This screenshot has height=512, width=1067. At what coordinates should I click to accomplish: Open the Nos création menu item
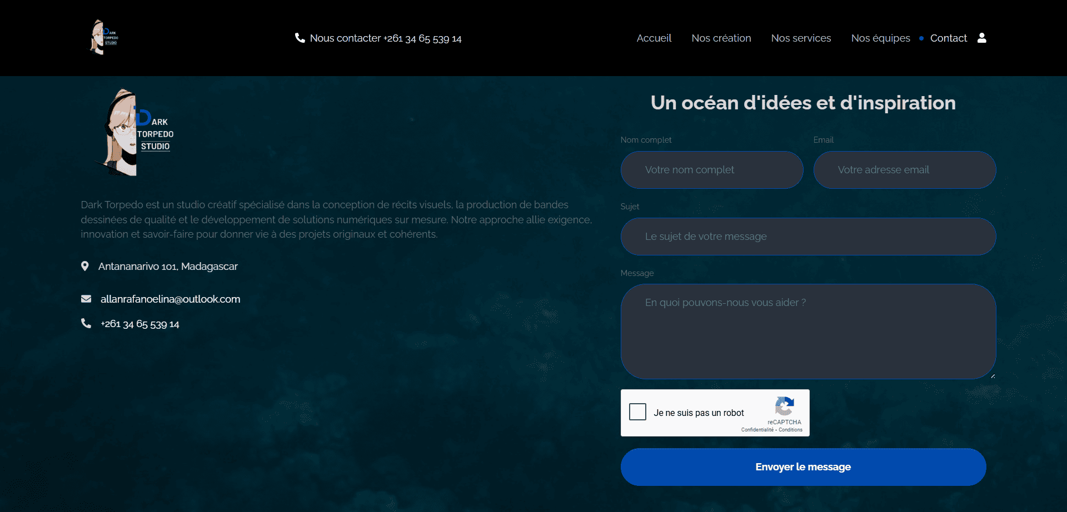pos(721,38)
